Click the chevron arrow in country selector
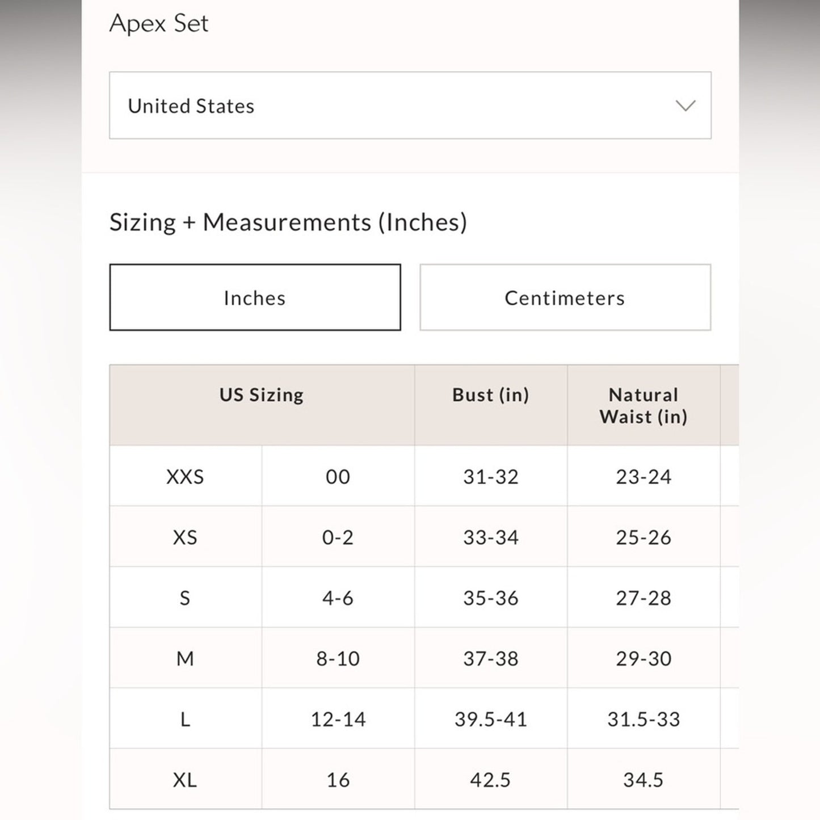The width and height of the screenshot is (820, 820). (x=686, y=106)
